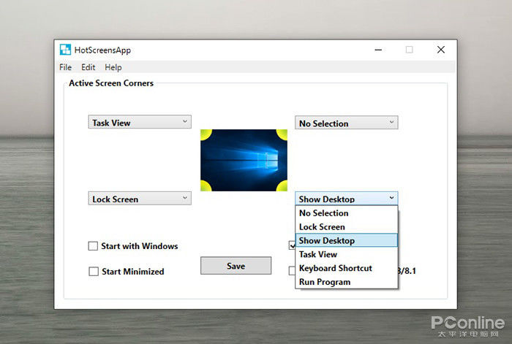Close the HotScreensApp window
Image resolution: width=512 pixels, height=344 pixels.
pos(441,50)
